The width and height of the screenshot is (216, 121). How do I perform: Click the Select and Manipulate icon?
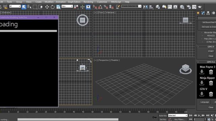click(82, 7)
